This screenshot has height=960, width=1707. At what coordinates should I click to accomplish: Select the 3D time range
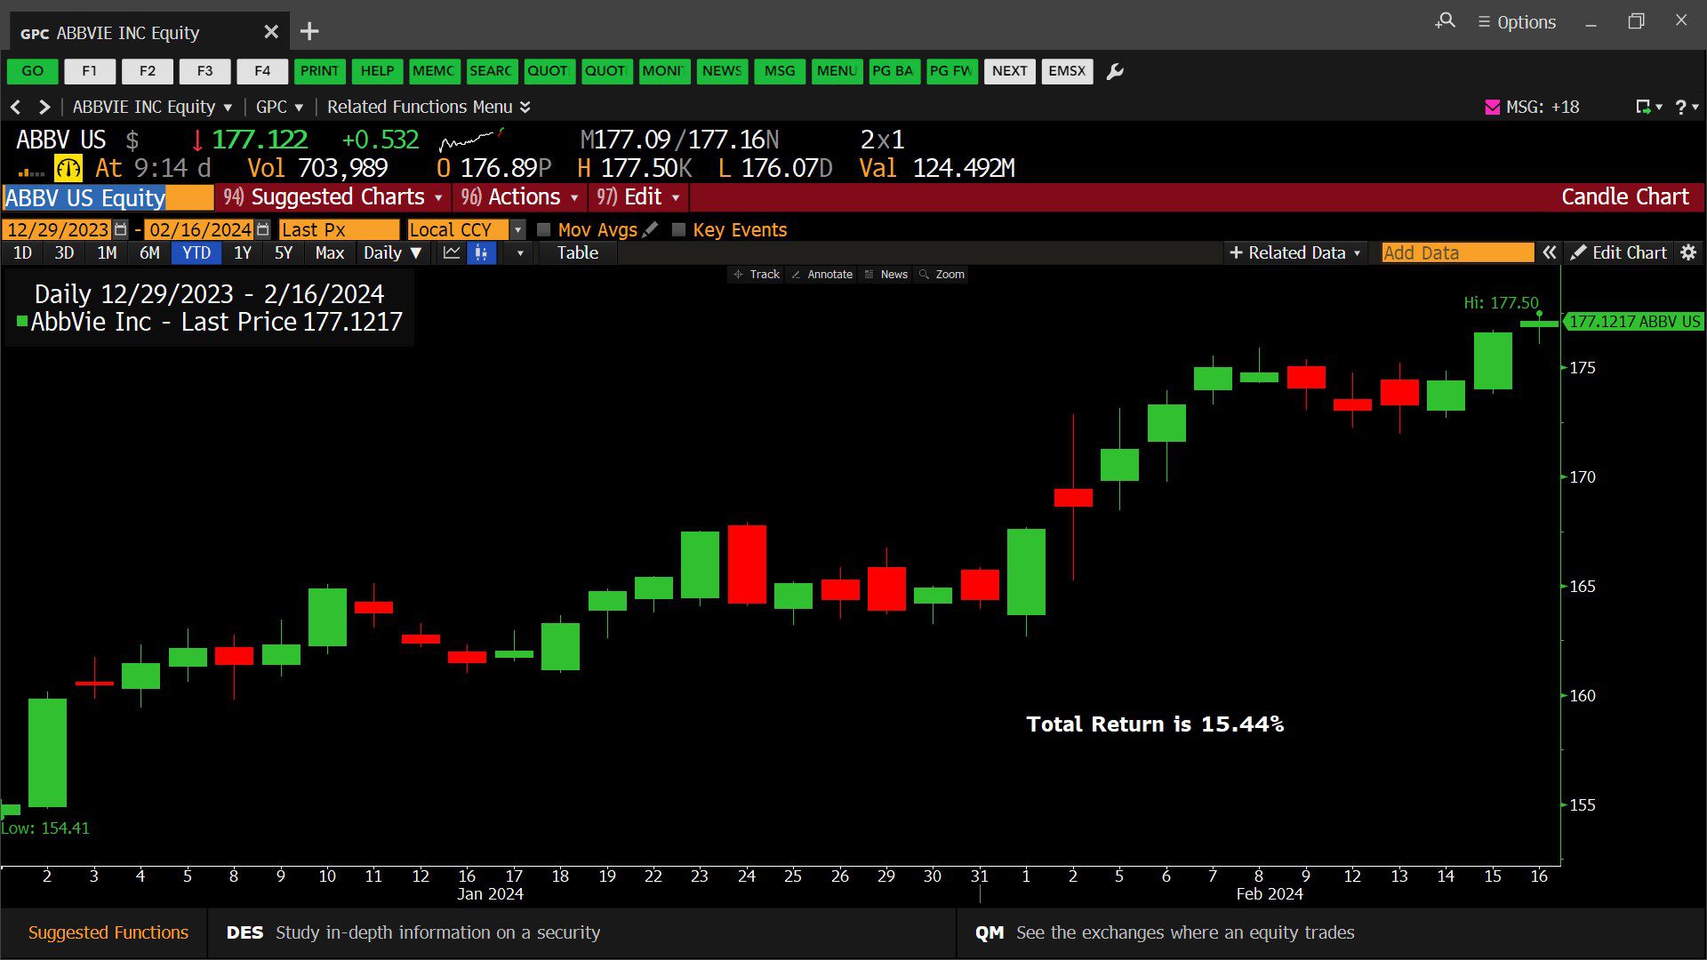pyautogui.click(x=64, y=252)
